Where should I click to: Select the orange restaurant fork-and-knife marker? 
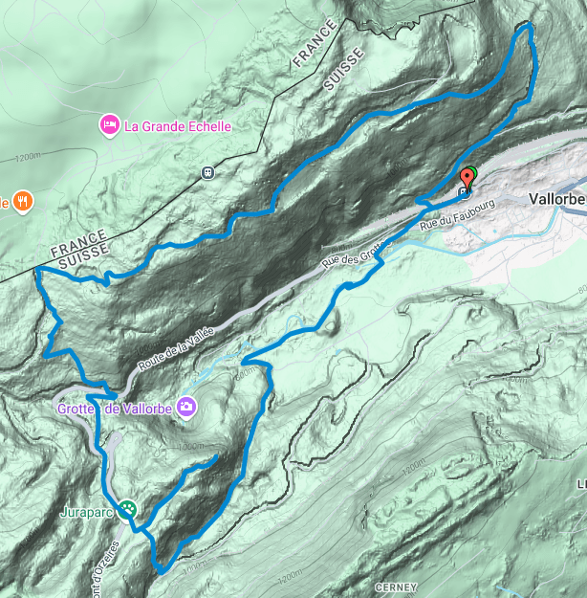(x=23, y=201)
